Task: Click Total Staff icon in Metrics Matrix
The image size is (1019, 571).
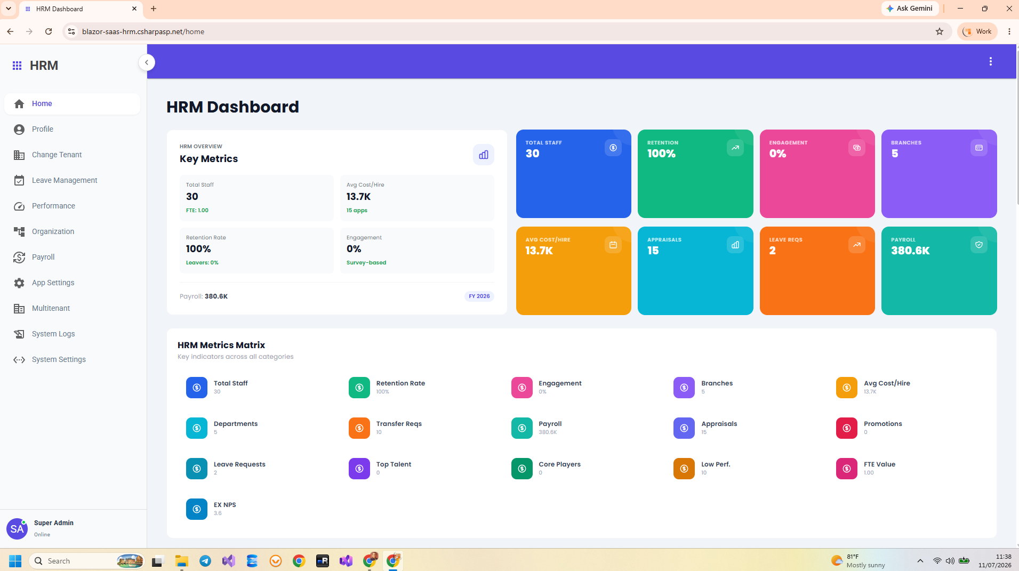Action: pos(197,388)
